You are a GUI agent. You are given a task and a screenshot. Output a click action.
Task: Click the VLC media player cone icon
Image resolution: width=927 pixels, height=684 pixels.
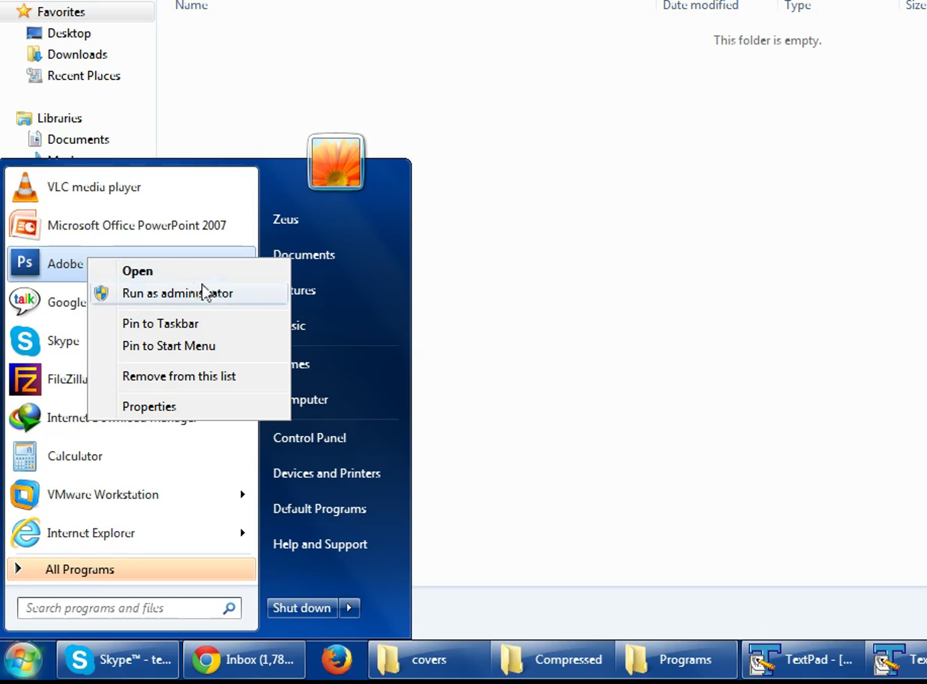25,188
